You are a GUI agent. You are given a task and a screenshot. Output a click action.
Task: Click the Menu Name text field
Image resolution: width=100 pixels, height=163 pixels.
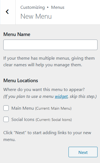tap(50, 45)
